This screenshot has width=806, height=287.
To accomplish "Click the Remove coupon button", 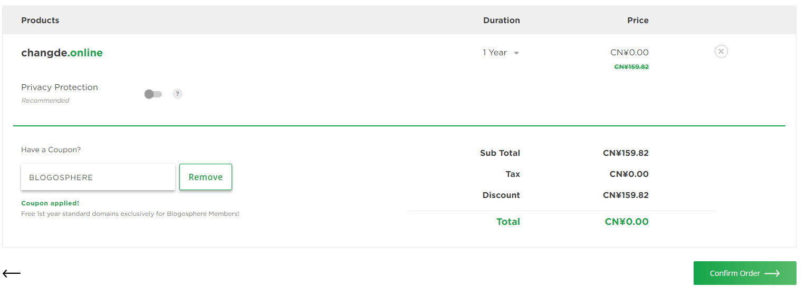I will tap(206, 177).
